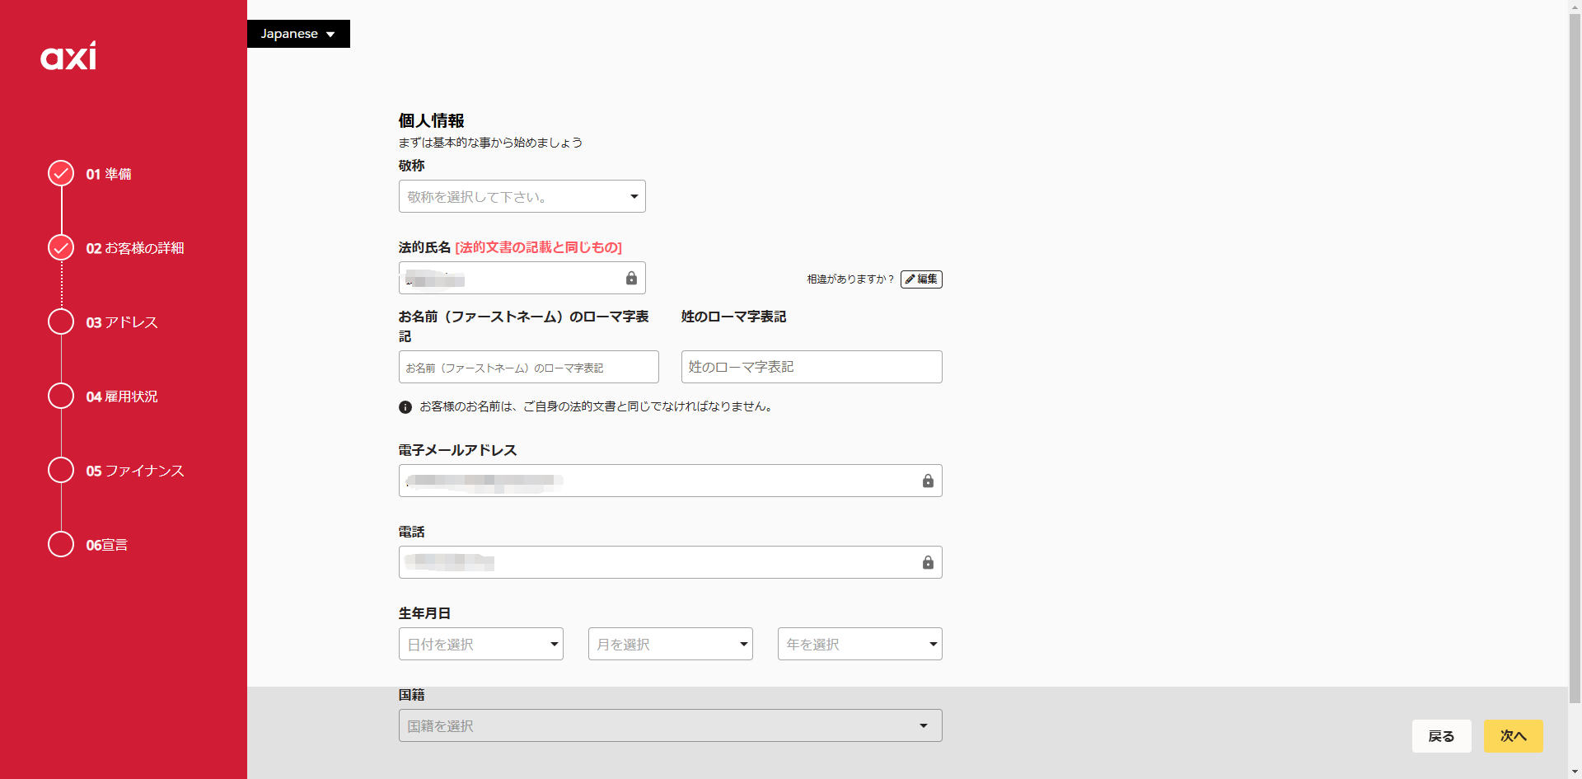Click the romanized first name input field

click(x=528, y=368)
